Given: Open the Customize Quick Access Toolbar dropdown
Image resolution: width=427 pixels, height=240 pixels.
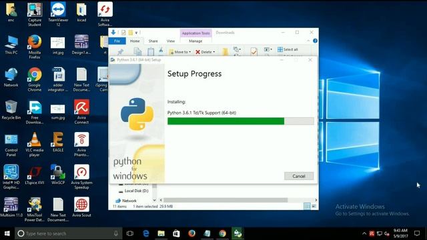Looking at the screenshot, I should click(x=136, y=33).
